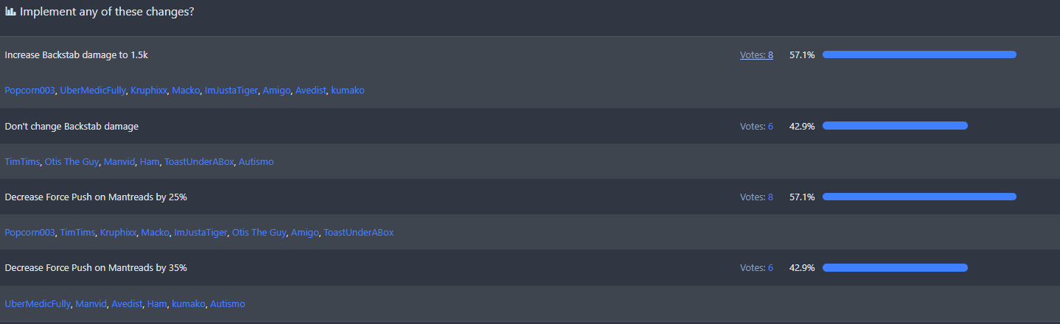Click the 57.1% progress bar for Backstab increase
The height and width of the screenshot is (324, 1060).
point(918,54)
